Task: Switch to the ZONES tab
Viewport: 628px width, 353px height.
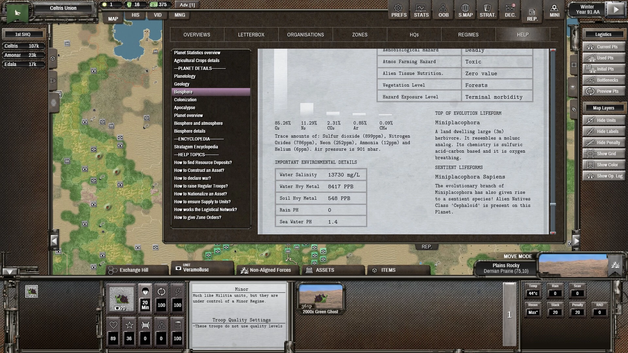Action: 359,35
